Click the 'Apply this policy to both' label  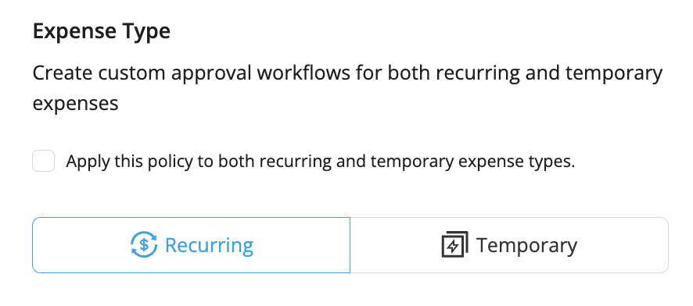point(321,162)
